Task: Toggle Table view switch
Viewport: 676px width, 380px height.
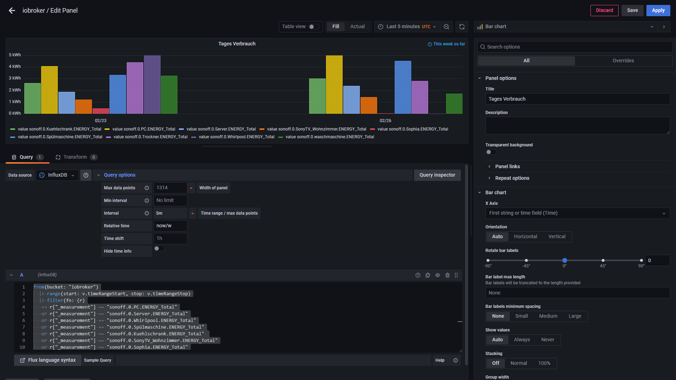Action: [314, 27]
